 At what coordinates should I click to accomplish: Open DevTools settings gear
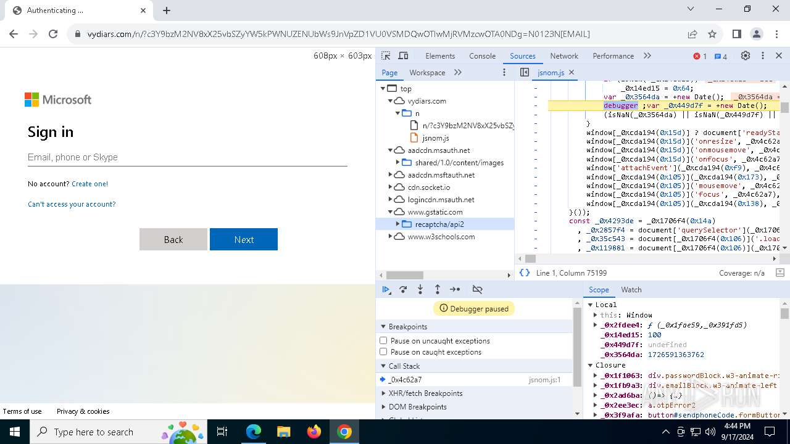[x=746, y=55]
